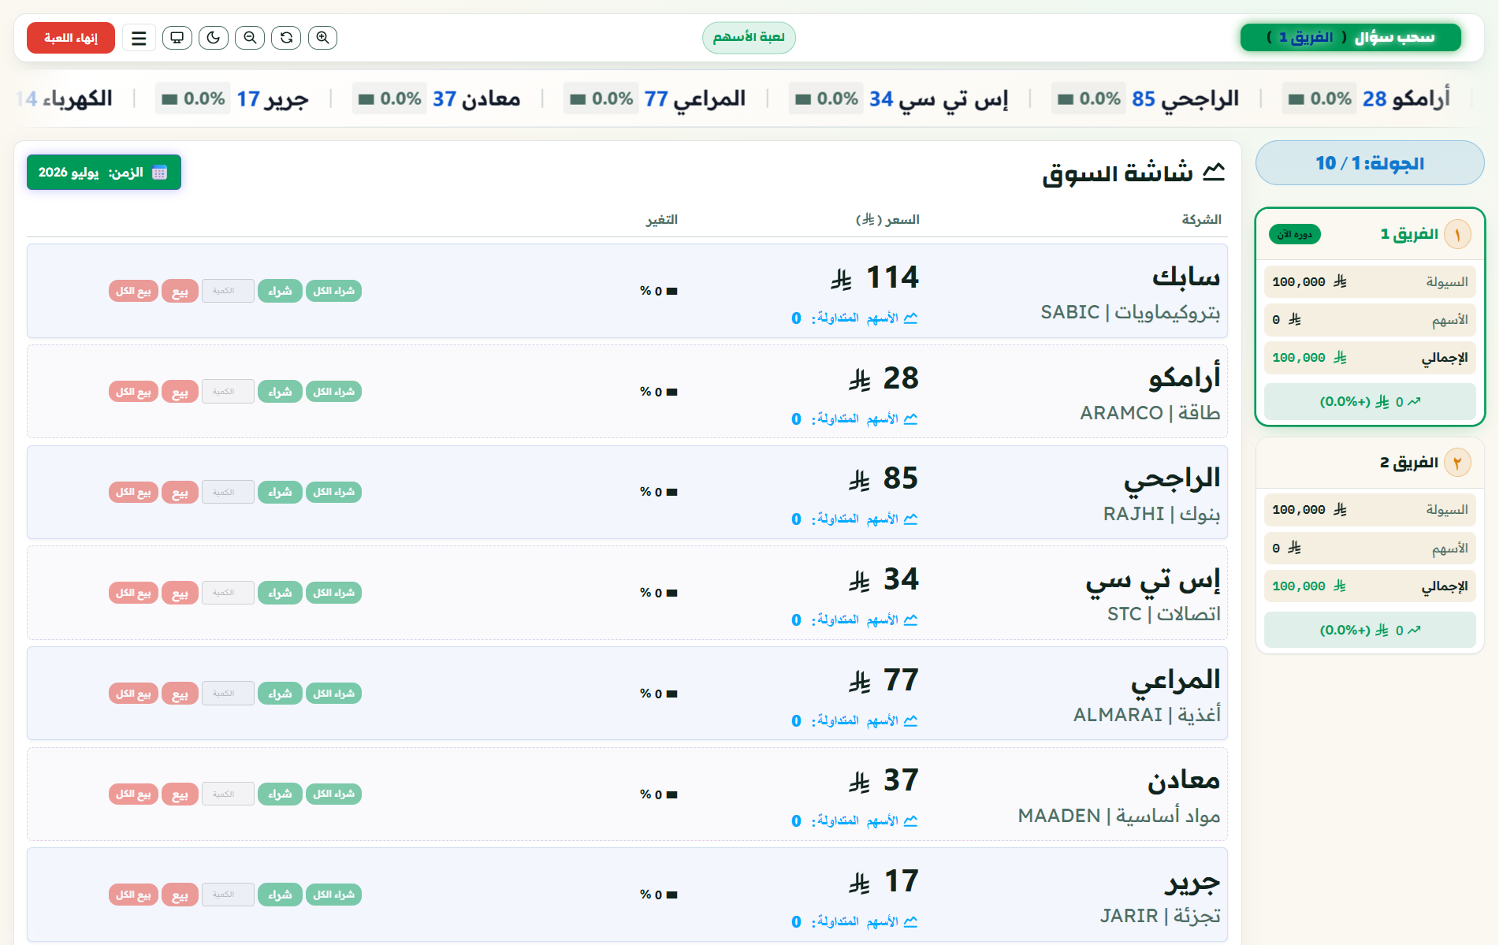The image size is (1499, 945).
Task: Click the zoom out magnifier icon
Action: coord(250,38)
